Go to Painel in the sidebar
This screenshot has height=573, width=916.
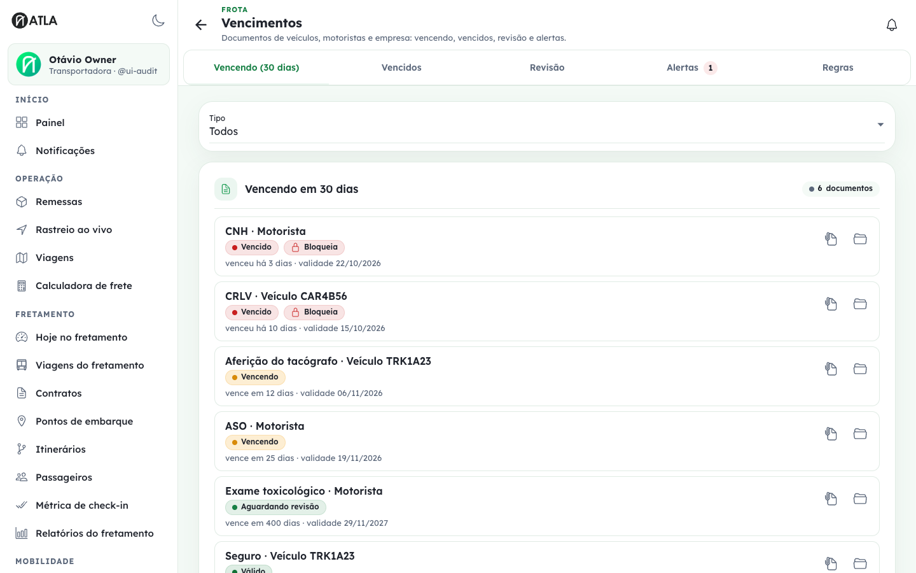click(x=88, y=123)
